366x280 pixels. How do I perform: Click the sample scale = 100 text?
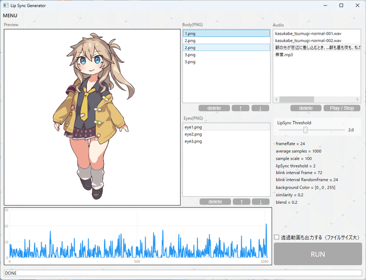point(293,159)
